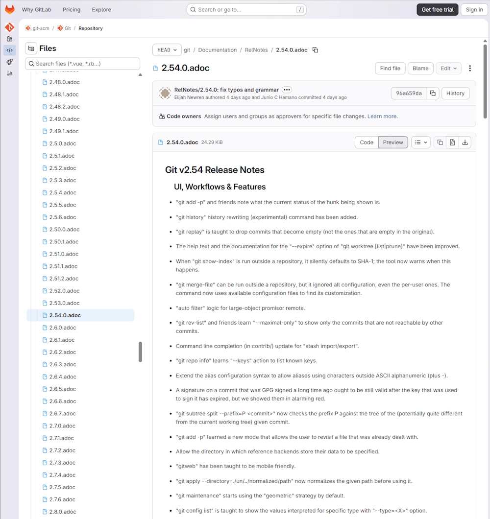Screen dimensions: 490x519
Task: Copy file contents to clipboard
Action: (440, 142)
